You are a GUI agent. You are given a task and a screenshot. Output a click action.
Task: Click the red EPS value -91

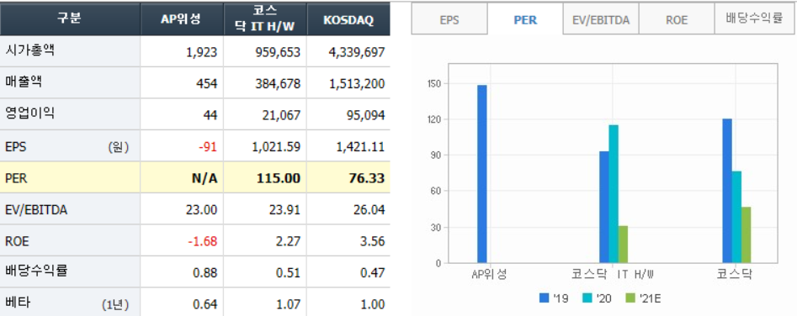209,147
